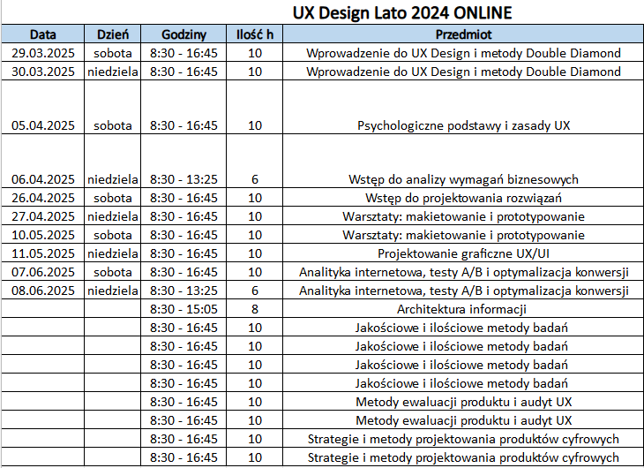Click the value 10 in the 11.05.2025 row
This screenshot has width=644, height=468.
click(x=255, y=253)
